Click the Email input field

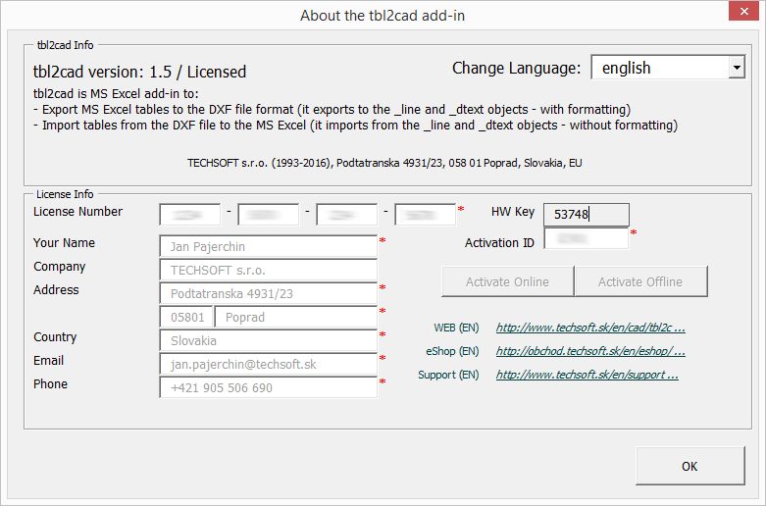pos(268,364)
